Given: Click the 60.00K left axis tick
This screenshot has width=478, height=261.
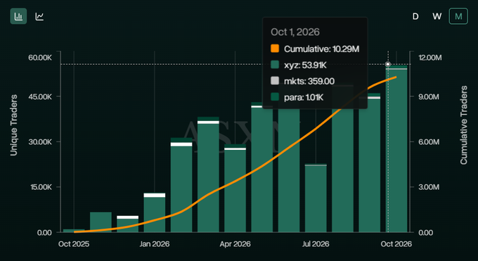Looking at the screenshot, I should click(x=40, y=58).
